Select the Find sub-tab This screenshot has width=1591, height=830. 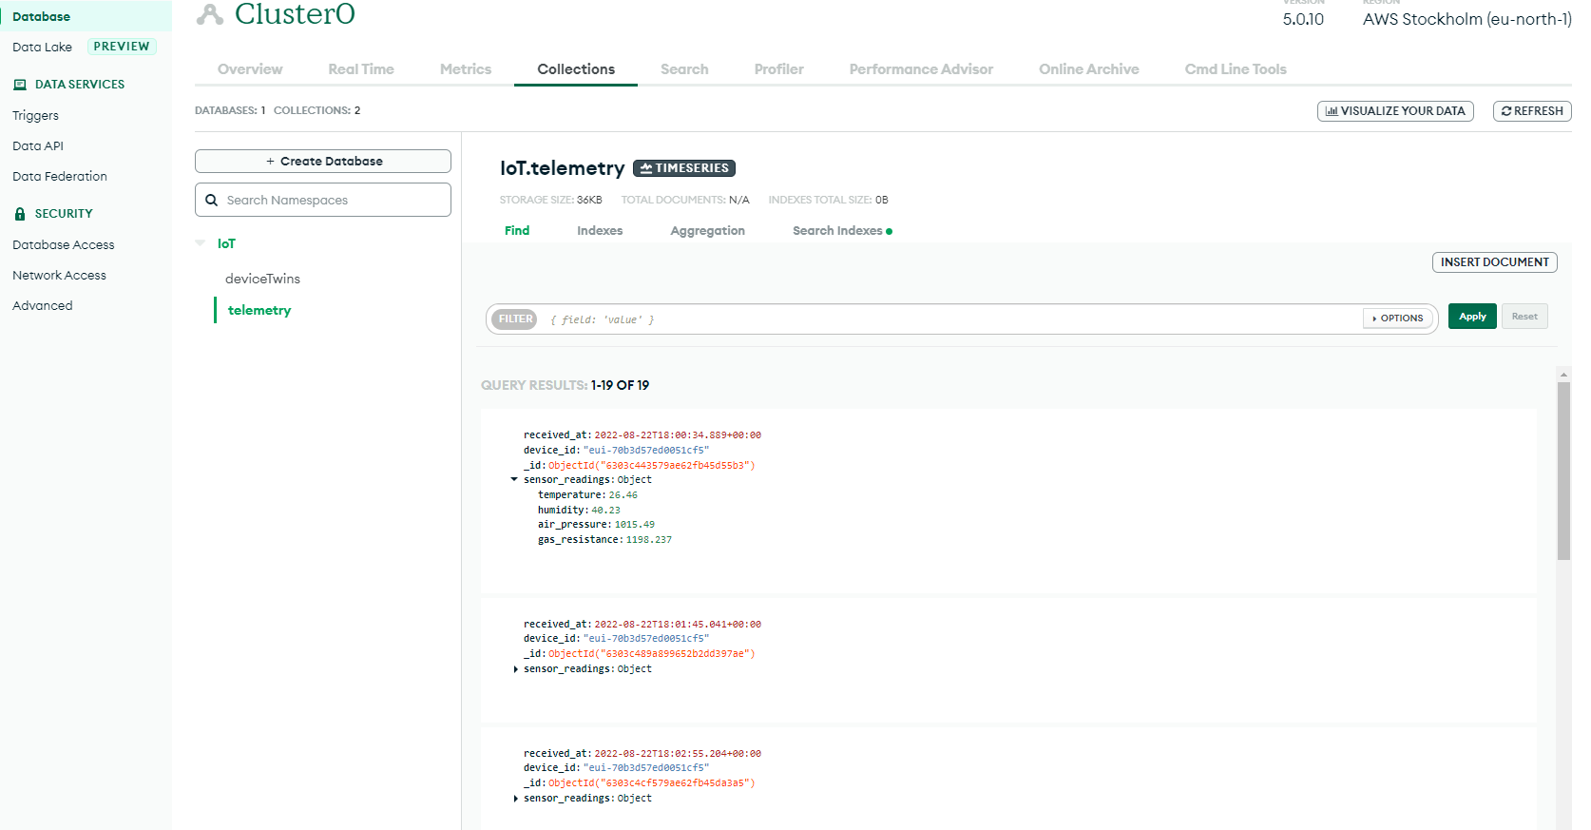[x=517, y=231]
